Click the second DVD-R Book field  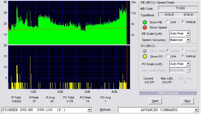pyautogui.click(x=189, y=15)
